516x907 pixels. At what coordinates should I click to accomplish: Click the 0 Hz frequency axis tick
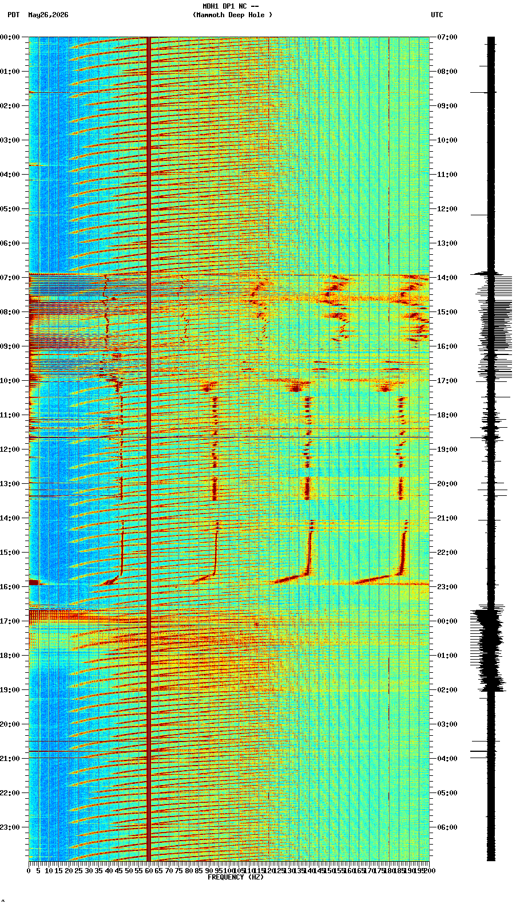coord(29,871)
